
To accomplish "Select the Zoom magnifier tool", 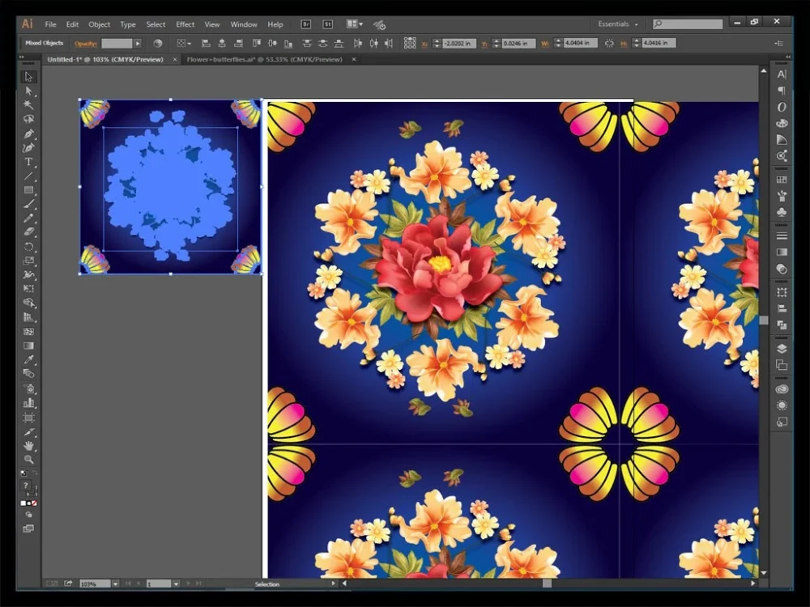I will (28, 460).
